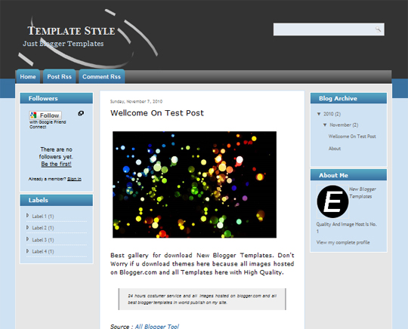This screenshot has height=329, width=408.
Task: Click the black E profile avatar
Action: pos(332,201)
